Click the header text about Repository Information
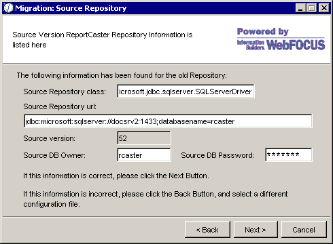Image resolution: width=333 pixels, height=244 pixels. click(x=103, y=39)
